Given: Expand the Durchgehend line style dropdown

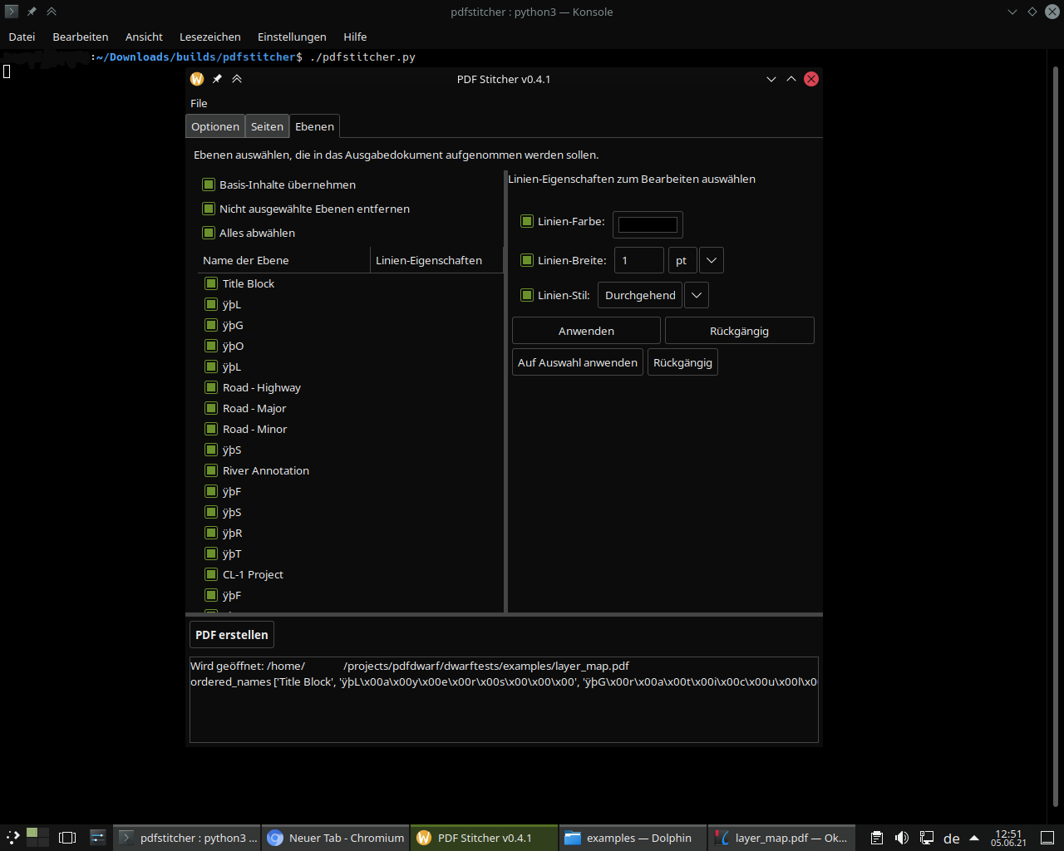Looking at the screenshot, I should tap(696, 295).
